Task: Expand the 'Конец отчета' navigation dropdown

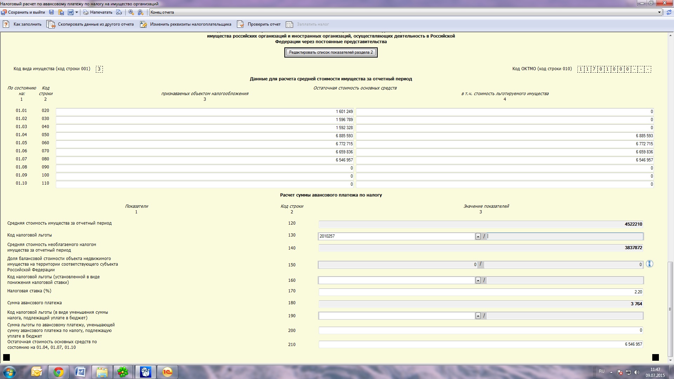Action: point(659,12)
